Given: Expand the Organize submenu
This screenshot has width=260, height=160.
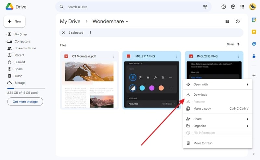Looking at the screenshot, I should [218, 126].
